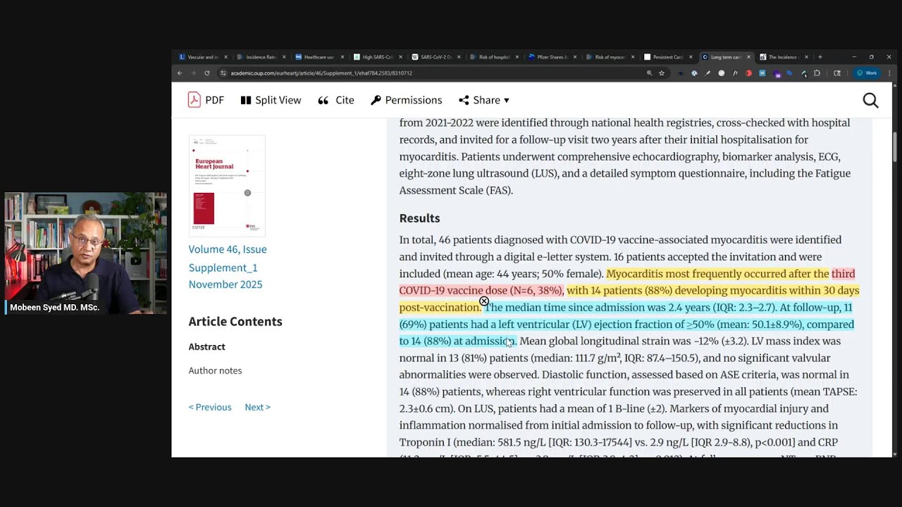Click the webcam video overlay
This screenshot has width=902, height=507.
85,253
